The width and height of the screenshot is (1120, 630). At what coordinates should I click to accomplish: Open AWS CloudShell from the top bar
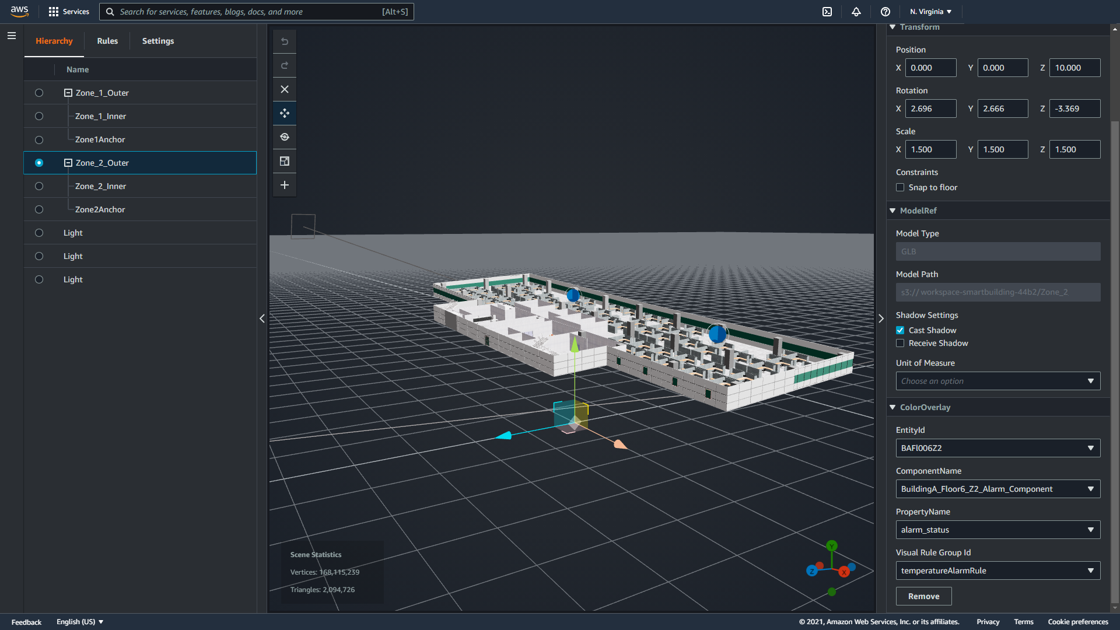pyautogui.click(x=827, y=11)
